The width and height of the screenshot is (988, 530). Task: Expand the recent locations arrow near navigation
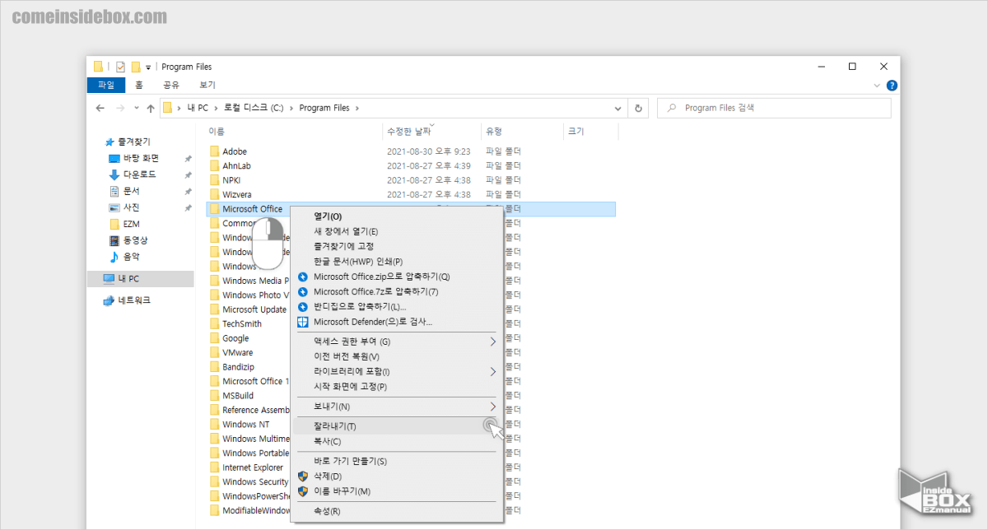(137, 108)
